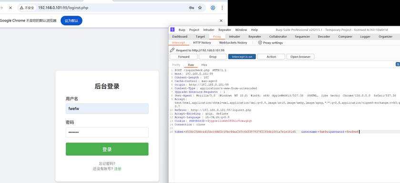
Task: Switch to the Sequencer tab
Action: point(302,36)
